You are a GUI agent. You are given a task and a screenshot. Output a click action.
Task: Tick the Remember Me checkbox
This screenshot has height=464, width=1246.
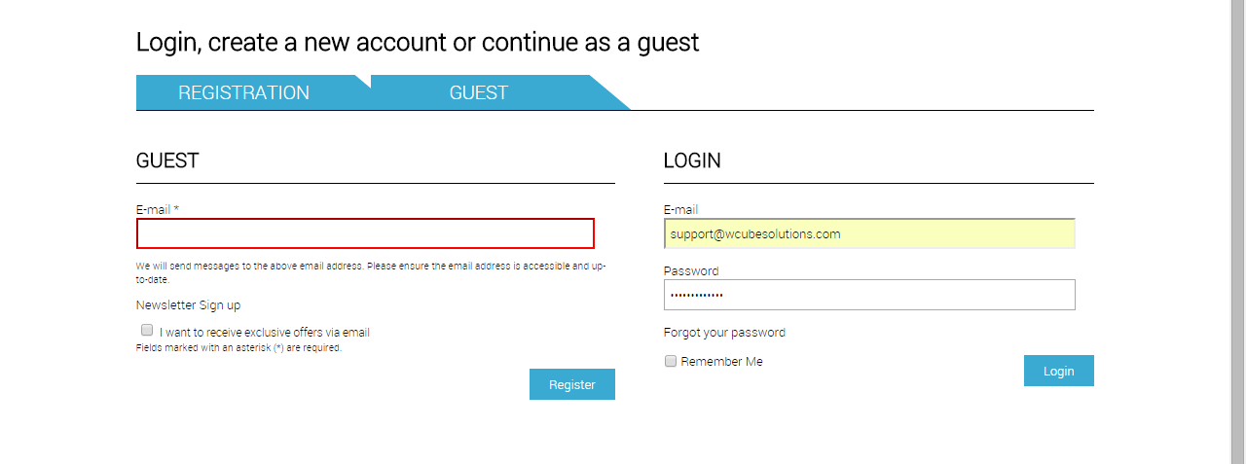pyautogui.click(x=671, y=361)
